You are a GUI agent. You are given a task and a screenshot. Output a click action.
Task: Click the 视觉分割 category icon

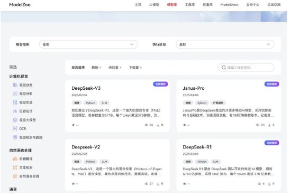15,94
